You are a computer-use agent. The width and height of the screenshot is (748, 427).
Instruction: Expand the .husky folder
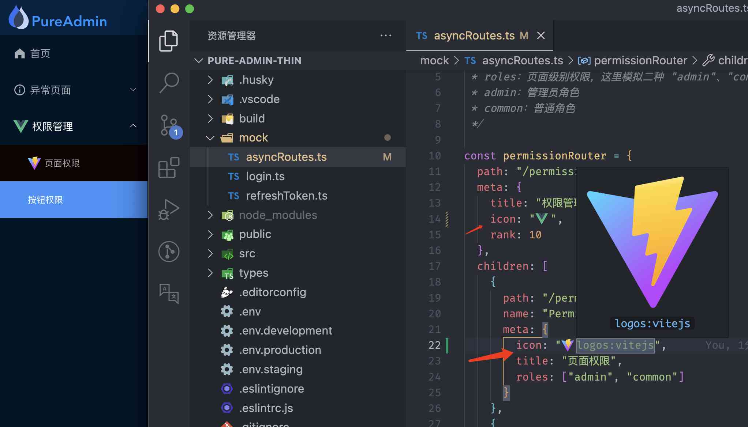pos(210,80)
